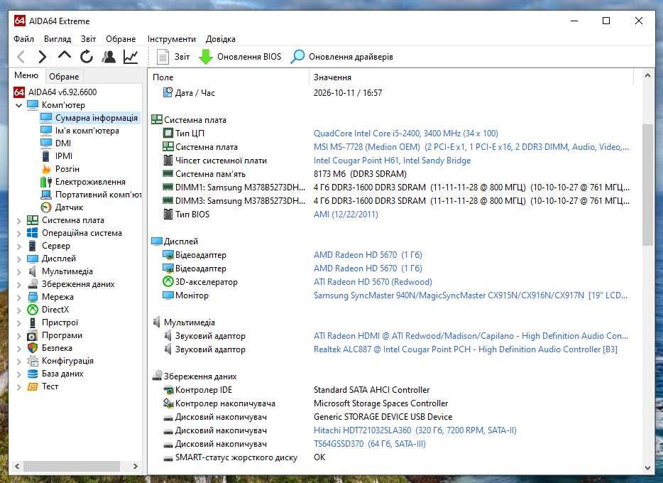Expand the Операційна система tree node

(x=18, y=233)
